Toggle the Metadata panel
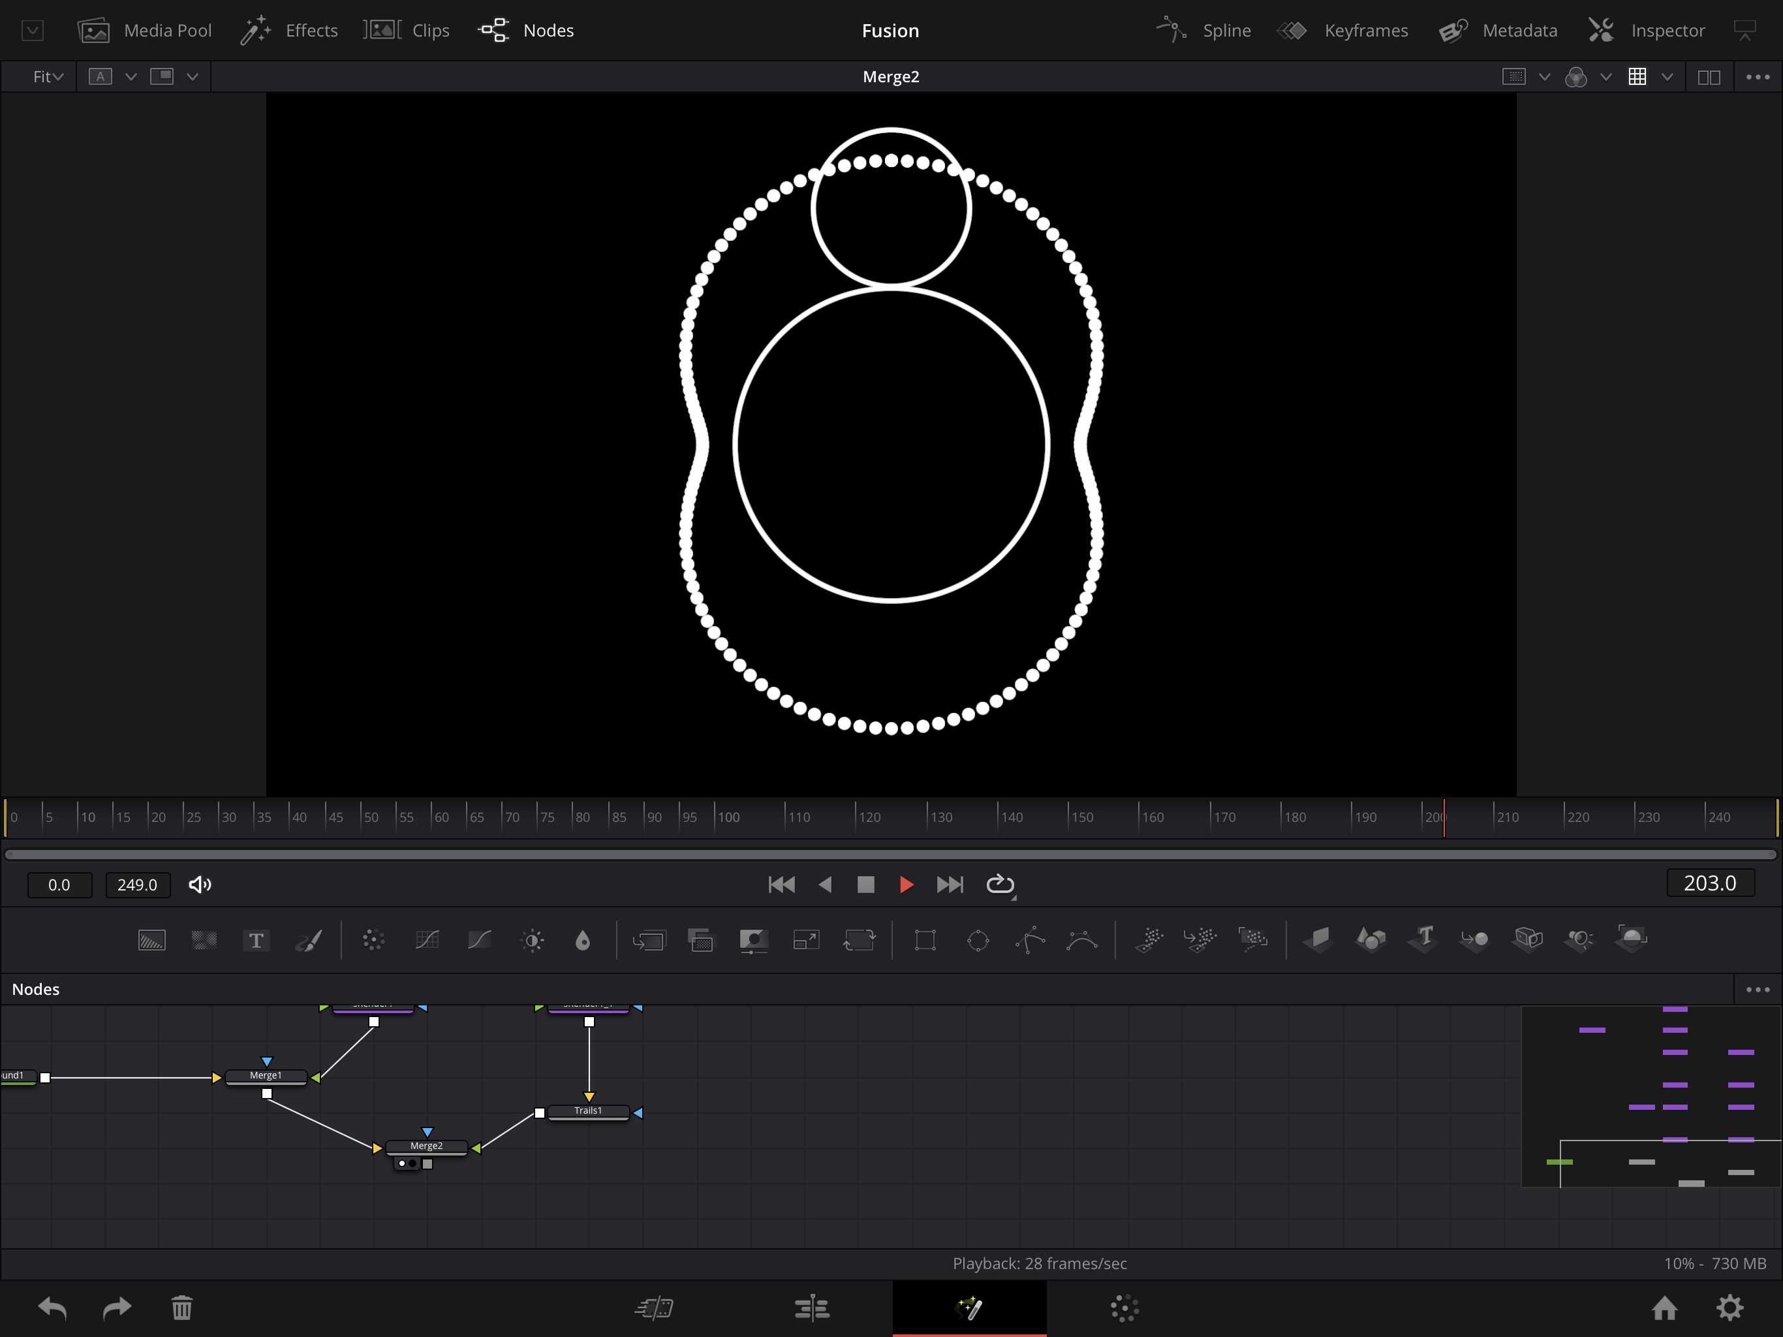The image size is (1783, 1337). coord(1498,31)
